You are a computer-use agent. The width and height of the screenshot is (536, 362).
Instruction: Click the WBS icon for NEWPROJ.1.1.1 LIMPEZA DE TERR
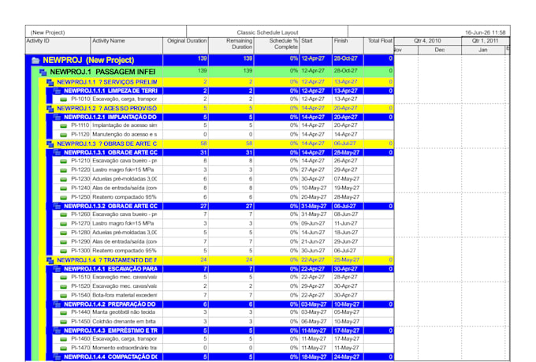click(57, 91)
